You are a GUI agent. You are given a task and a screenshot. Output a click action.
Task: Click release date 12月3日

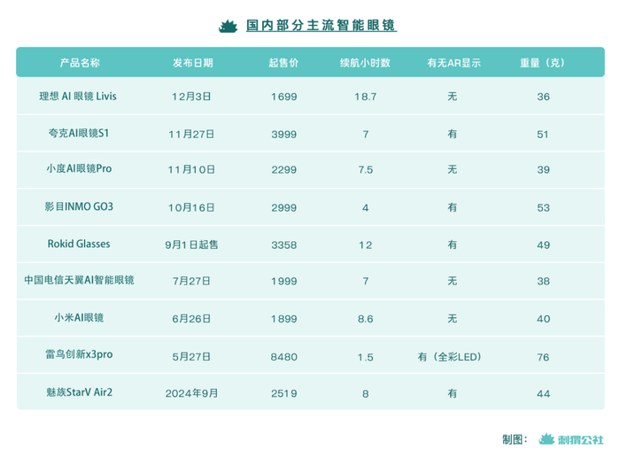pyautogui.click(x=191, y=97)
